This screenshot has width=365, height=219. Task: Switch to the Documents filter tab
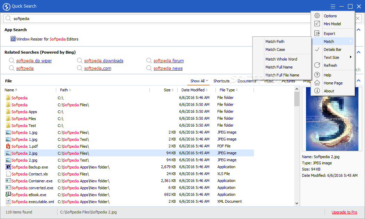point(247,81)
